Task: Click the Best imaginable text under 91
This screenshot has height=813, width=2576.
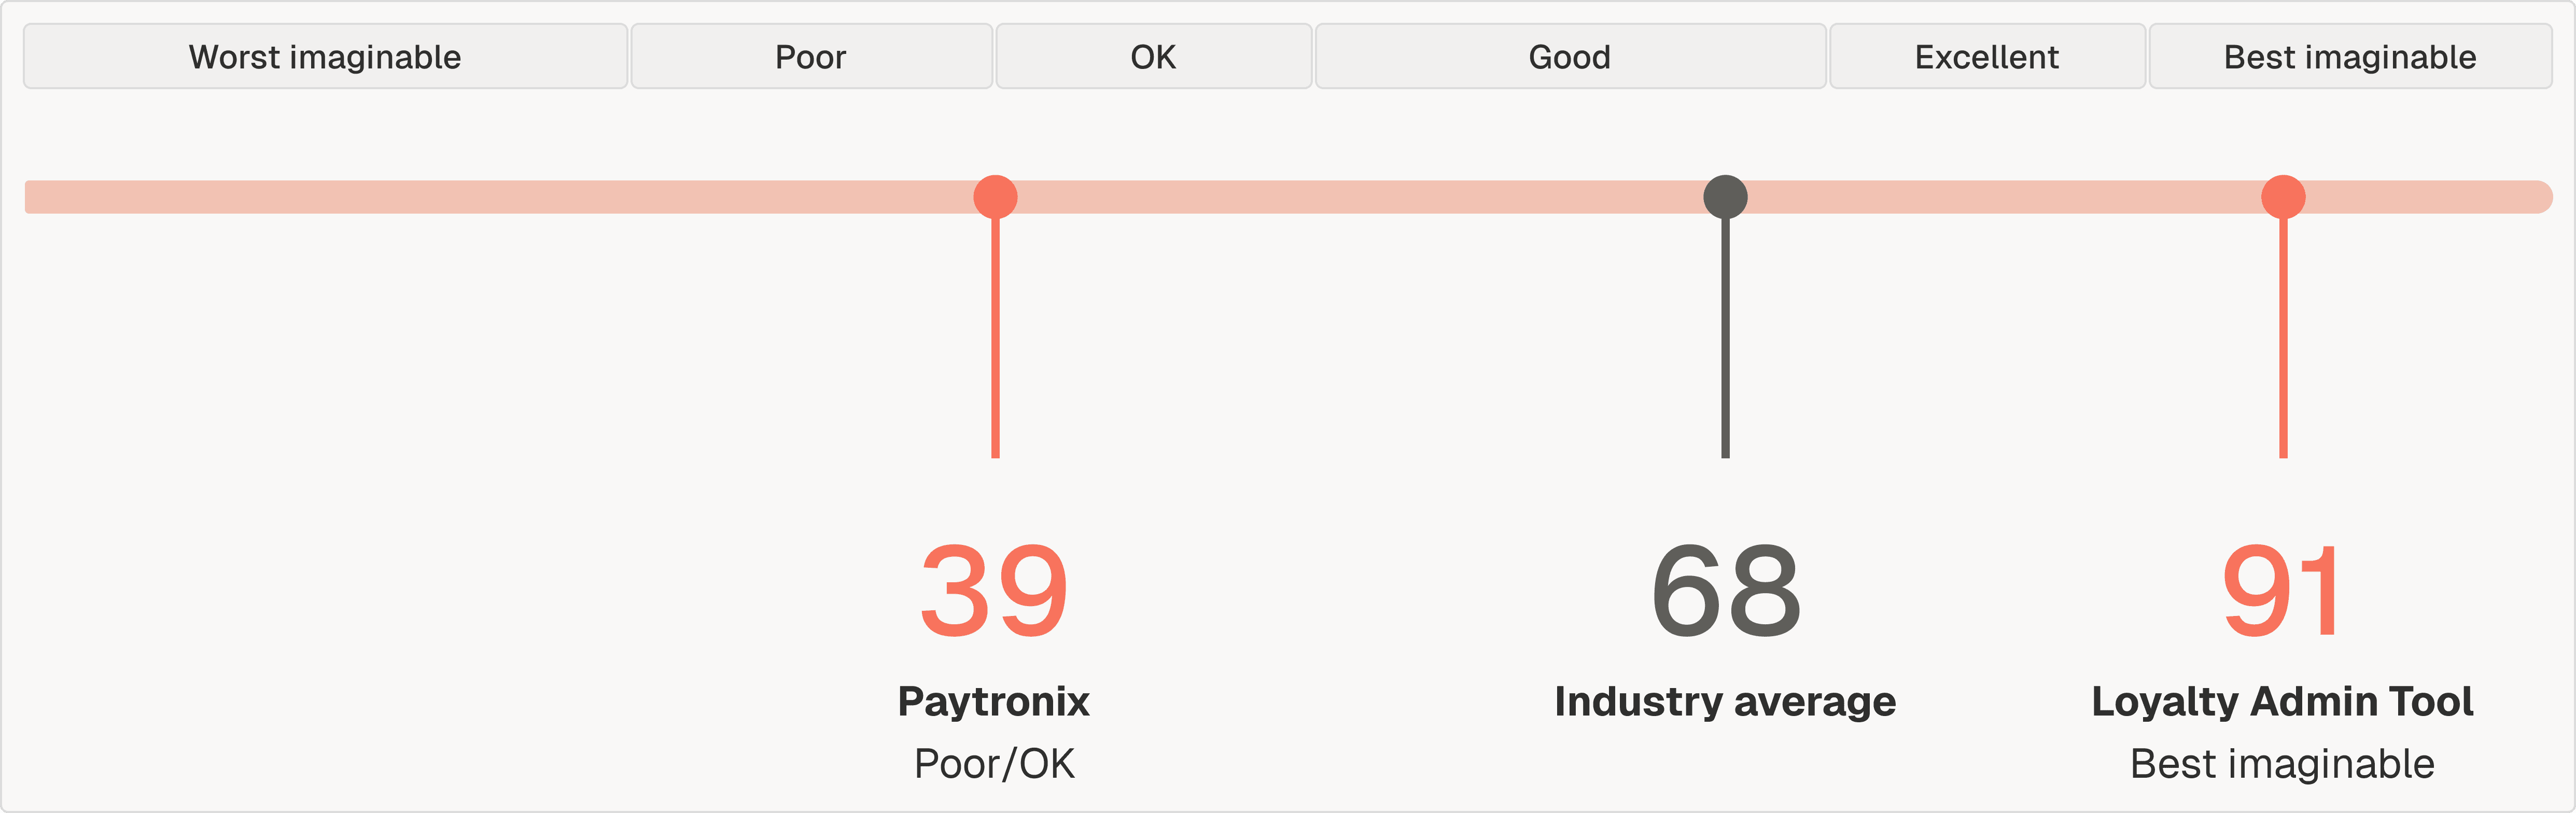Action: coord(2282,764)
